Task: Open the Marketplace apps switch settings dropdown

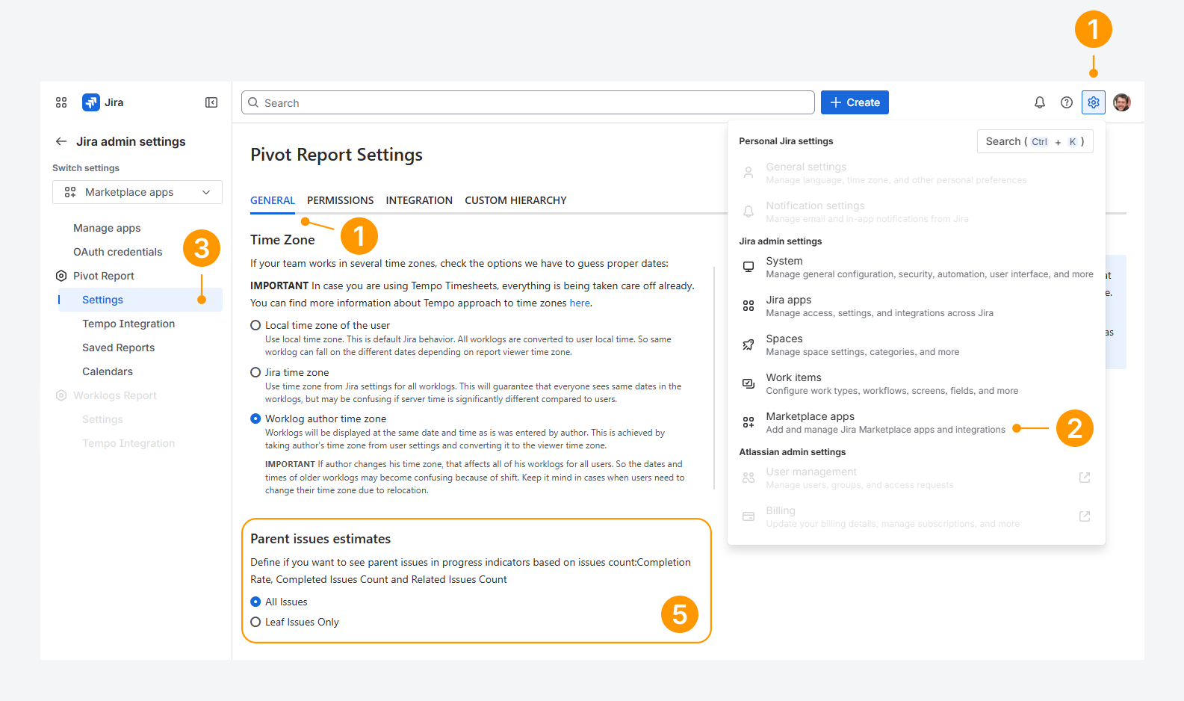Action: (137, 192)
